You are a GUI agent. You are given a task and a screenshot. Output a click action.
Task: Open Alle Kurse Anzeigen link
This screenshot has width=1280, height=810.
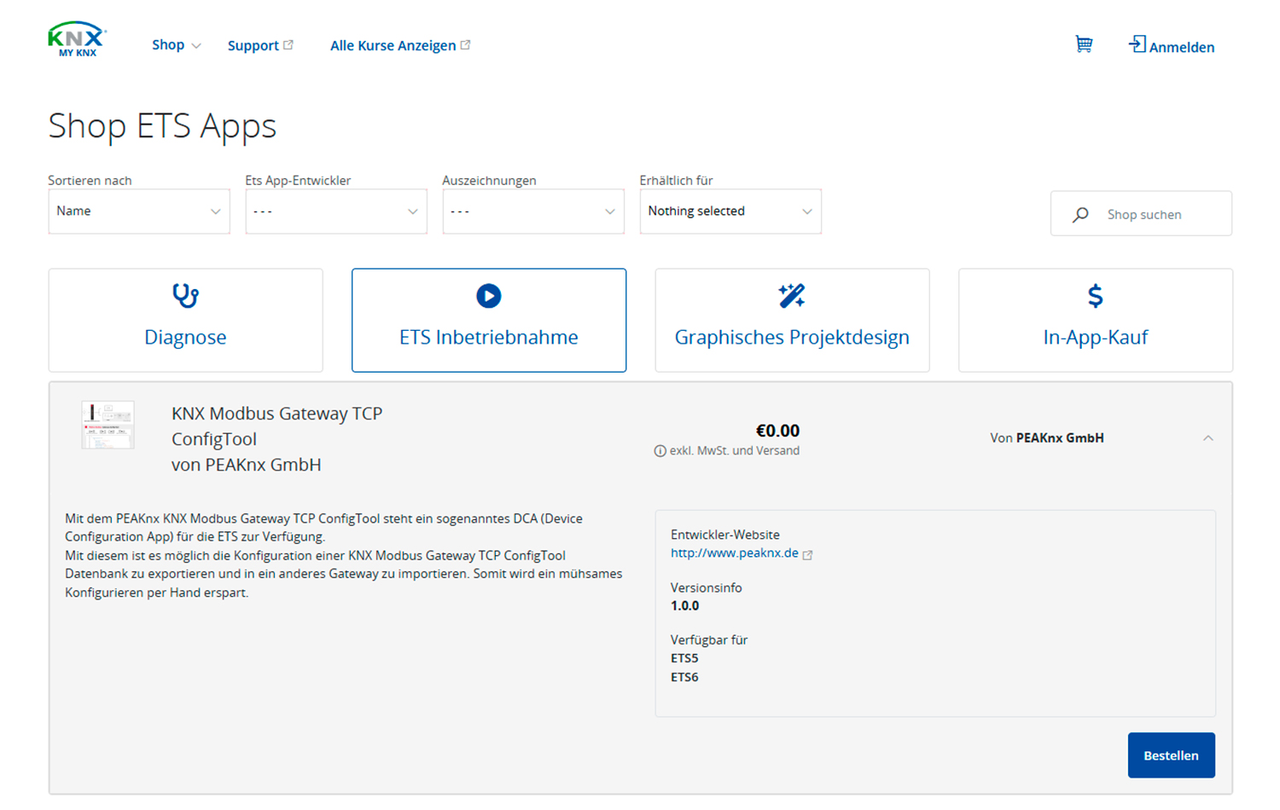coord(393,45)
